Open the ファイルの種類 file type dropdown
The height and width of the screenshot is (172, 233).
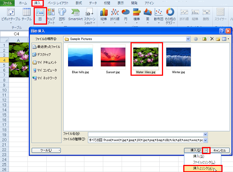[x=205, y=140]
